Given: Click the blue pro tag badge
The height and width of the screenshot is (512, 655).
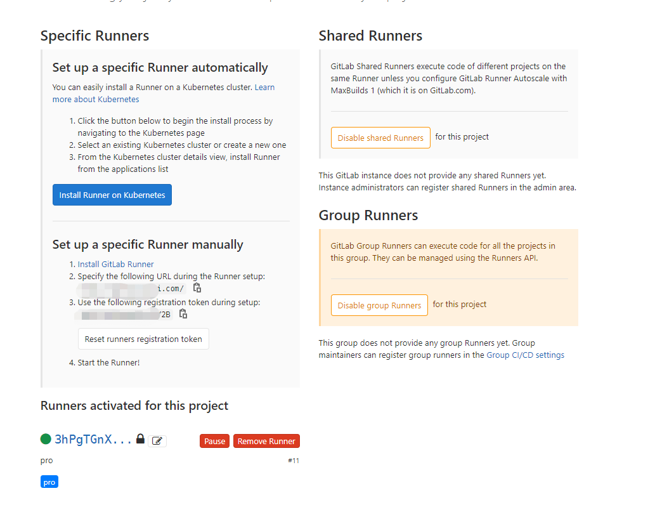Looking at the screenshot, I should point(49,482).
